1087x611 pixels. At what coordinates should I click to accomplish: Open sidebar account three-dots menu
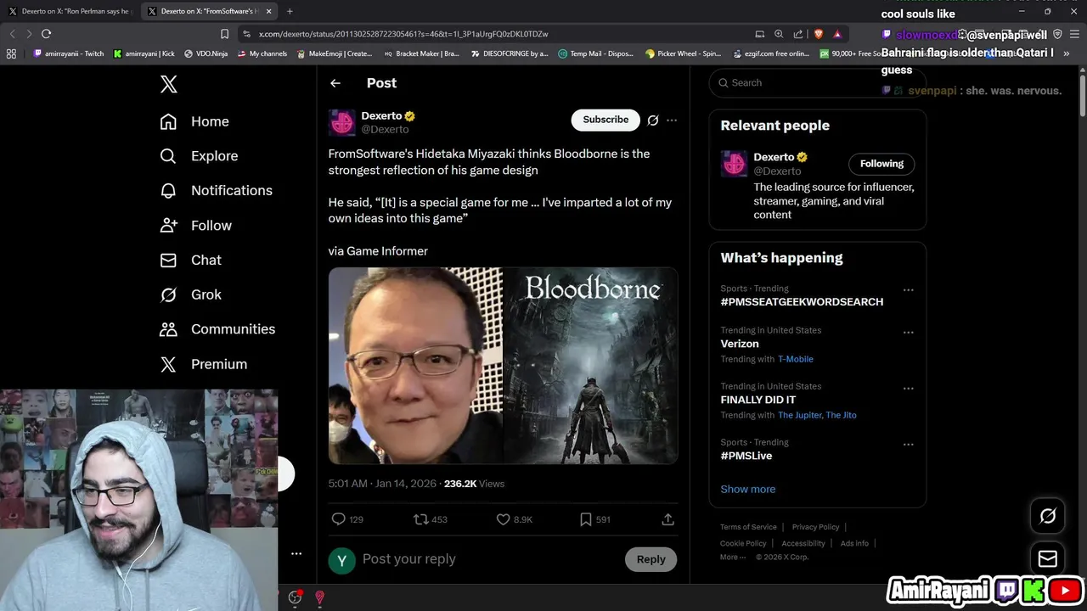[x=296, y=553]
